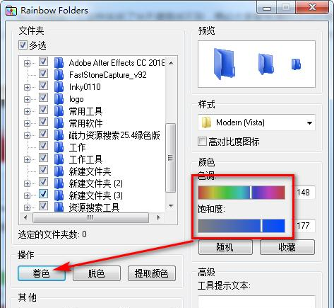Image resolution: width=334 pixels, height=308 pixels.
Task: Click folder icon beside logo
Action: (59, 99)
